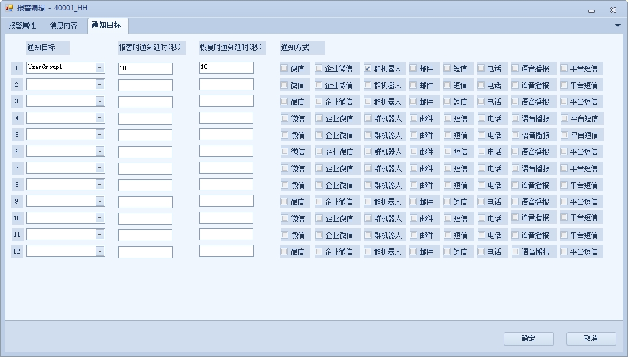The width and height of the screenshot is (628, 357).
Task: Check 短信 in row 1
Action: (x=447, y=68)
